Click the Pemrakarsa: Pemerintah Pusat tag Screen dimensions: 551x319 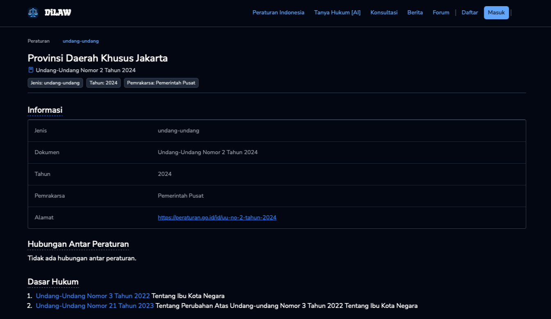161,83
